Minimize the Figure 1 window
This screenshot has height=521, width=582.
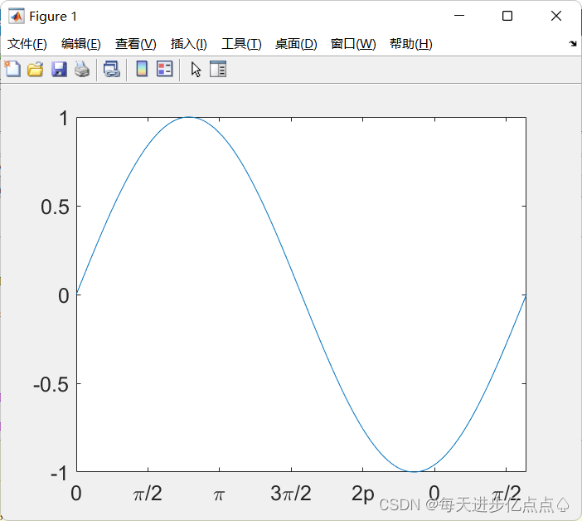tap(459, 16)
